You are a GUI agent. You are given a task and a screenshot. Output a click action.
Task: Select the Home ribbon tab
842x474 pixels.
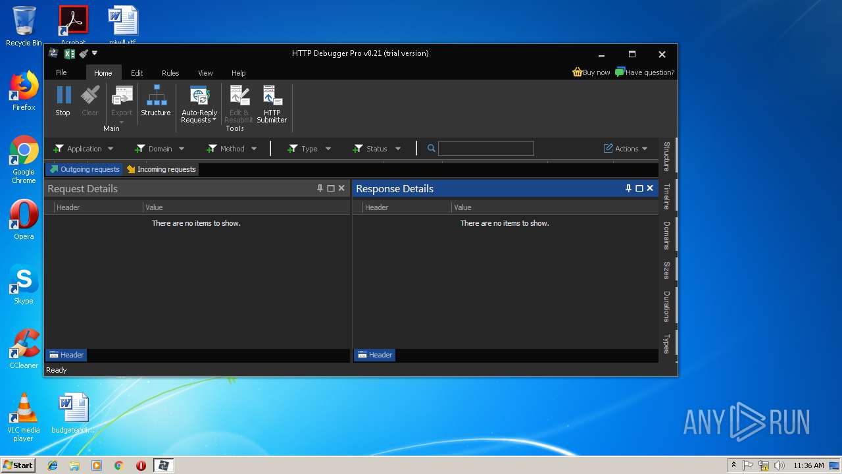(103, 73)
